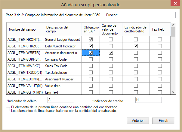The height and width of the screenshot is (132, 182).
Task: Go back with the Anterior button
Action: [138, 121]
